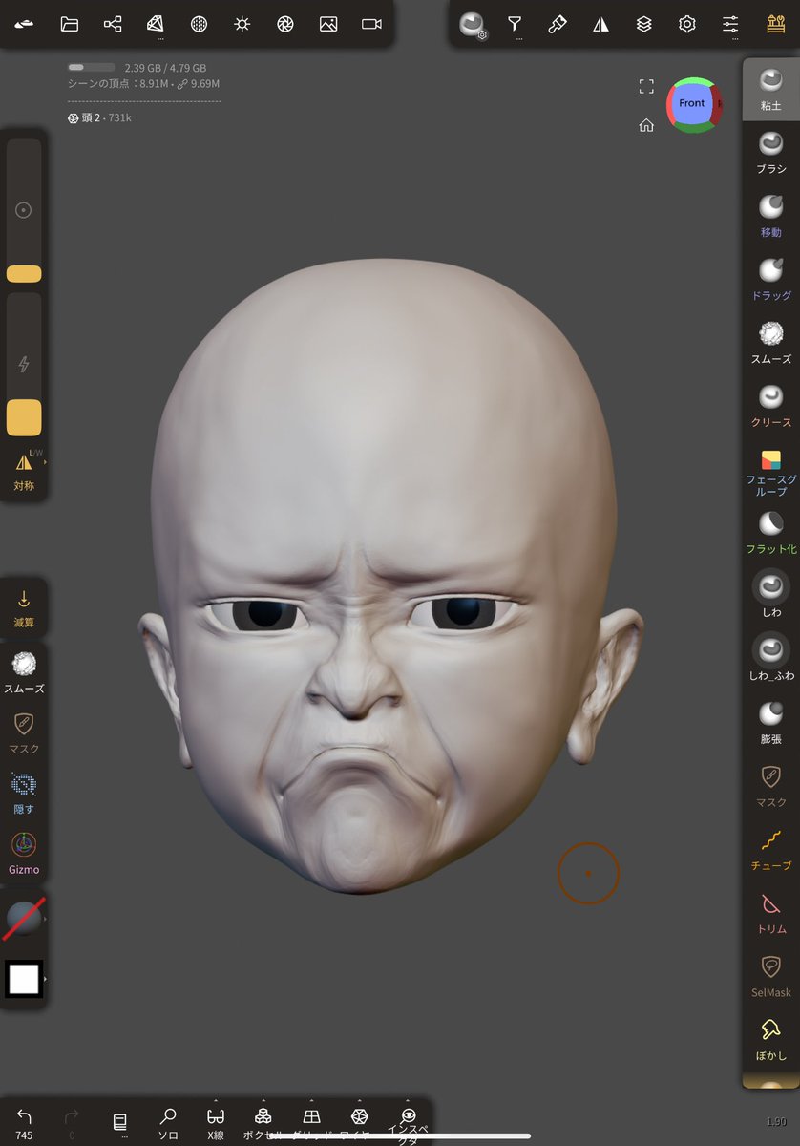Click the redo arrow
Viewport: 800px width, 1146px height.
click(x=72, y=1123)
